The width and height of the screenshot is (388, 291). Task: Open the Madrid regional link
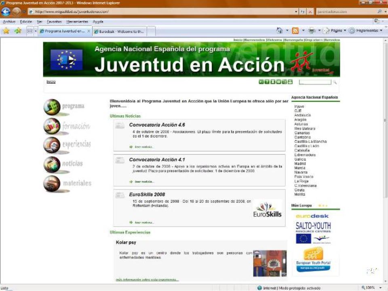click(x=300, y=164)
